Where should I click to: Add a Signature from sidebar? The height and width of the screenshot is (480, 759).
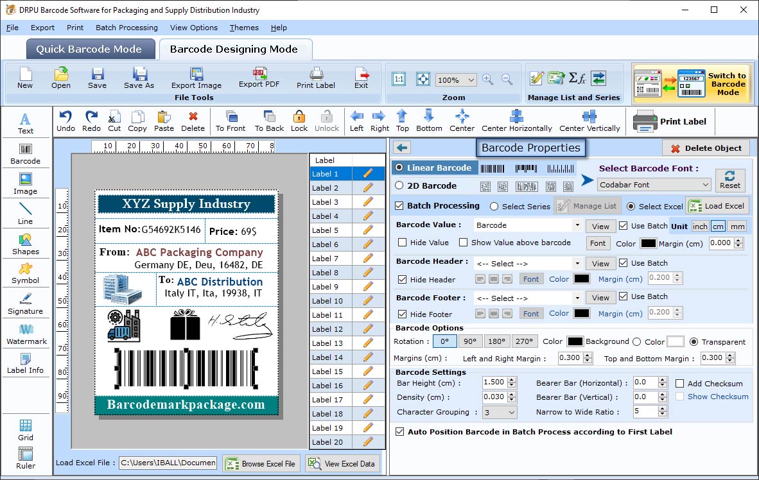coord(25,304)
